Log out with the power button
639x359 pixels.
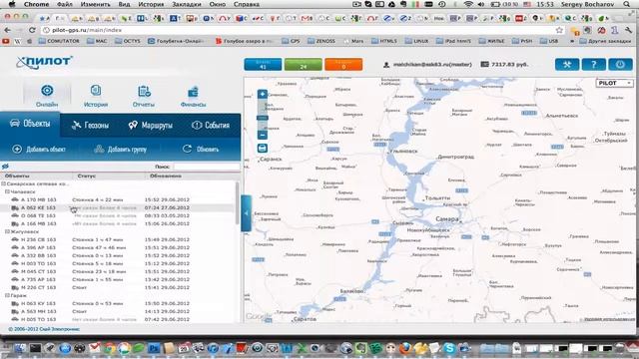tap(620, 64)
